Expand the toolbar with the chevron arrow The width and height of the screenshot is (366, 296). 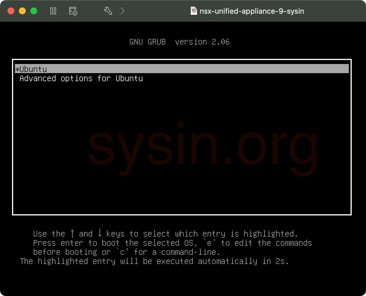click(122, 11)
